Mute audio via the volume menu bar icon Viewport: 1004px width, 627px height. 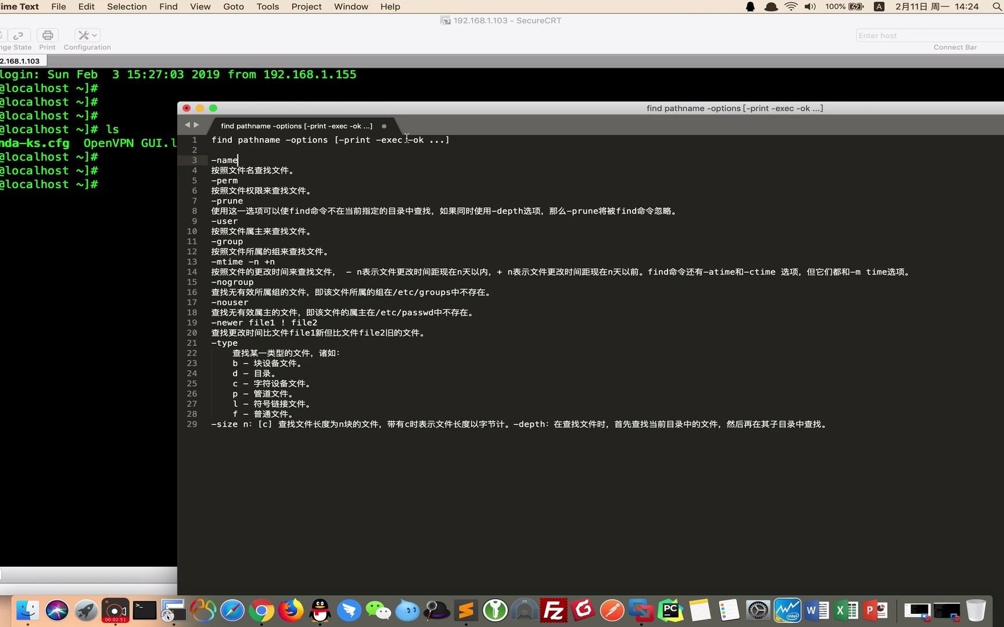coord(810,6)
